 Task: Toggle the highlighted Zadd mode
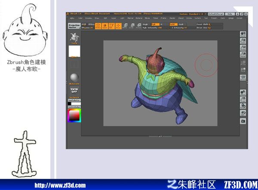[x=173, y=25]
